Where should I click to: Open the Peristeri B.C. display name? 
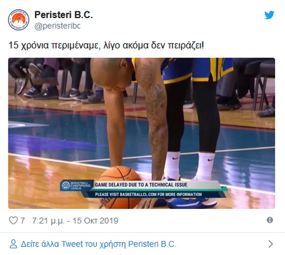tap(64, 15)
